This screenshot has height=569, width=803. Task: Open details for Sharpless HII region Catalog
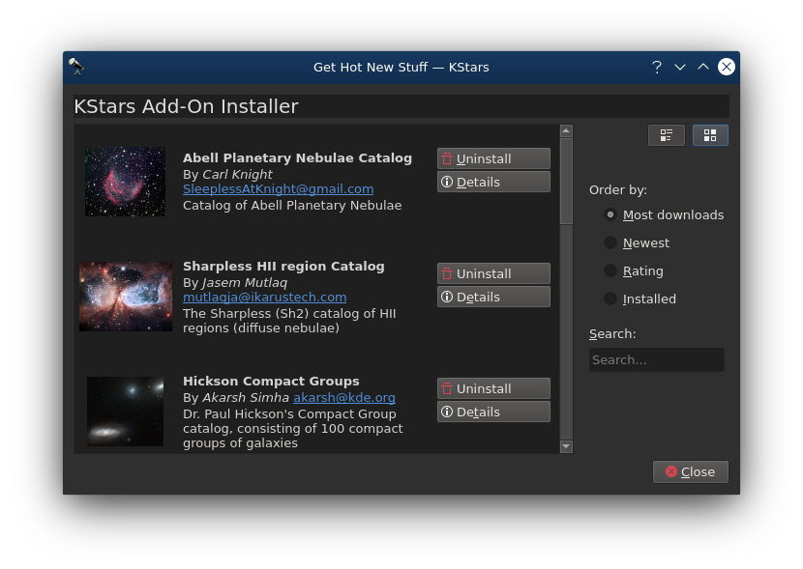(493, 297)
